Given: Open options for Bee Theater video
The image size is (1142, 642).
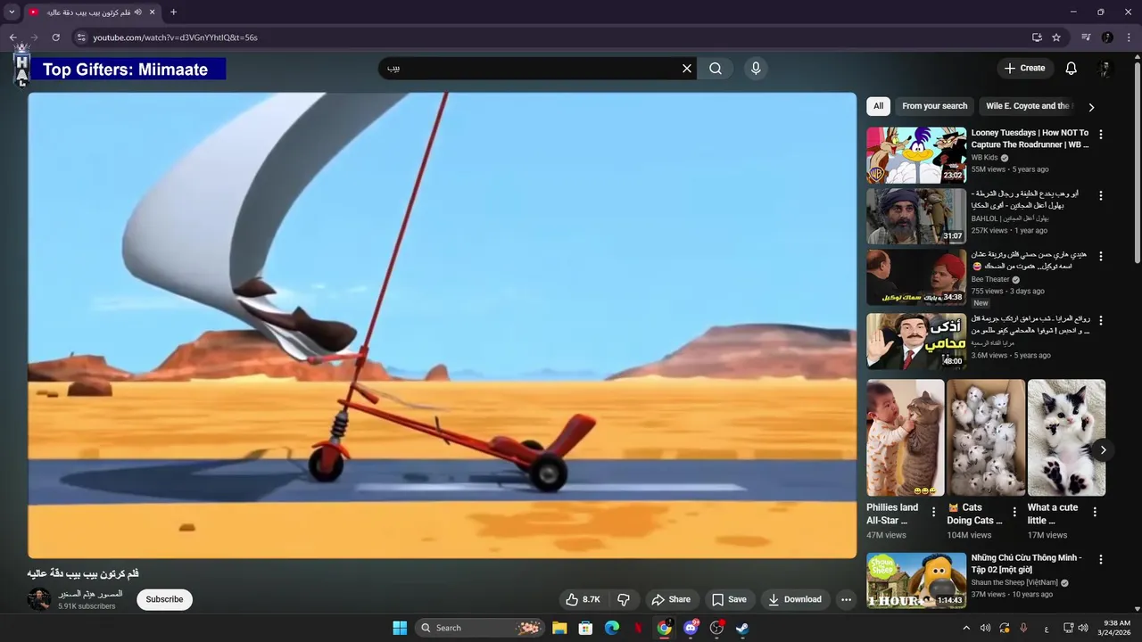Looking at the screenshot, I should [x=1100, y=256].
